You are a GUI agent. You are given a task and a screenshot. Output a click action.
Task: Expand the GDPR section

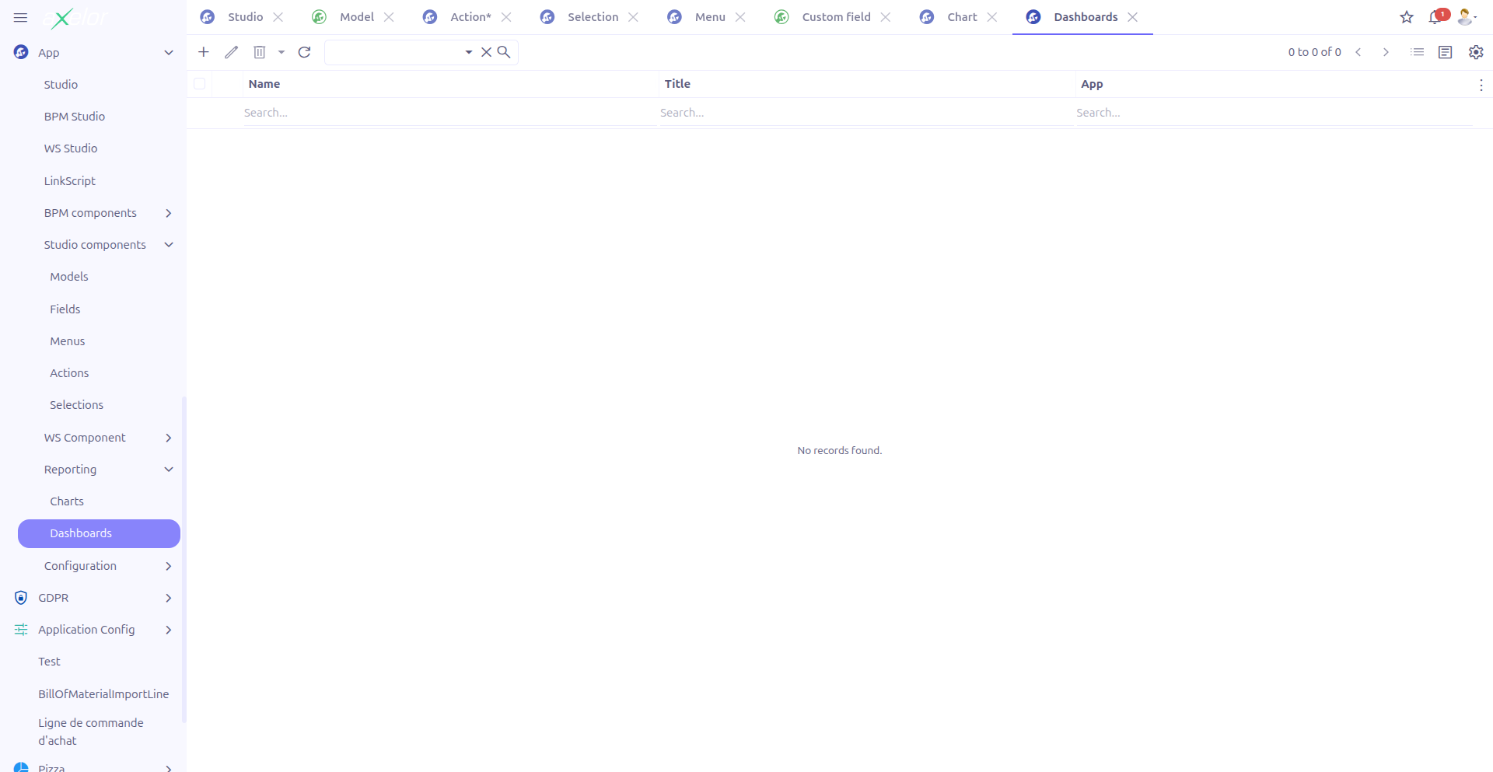[169, 598]
